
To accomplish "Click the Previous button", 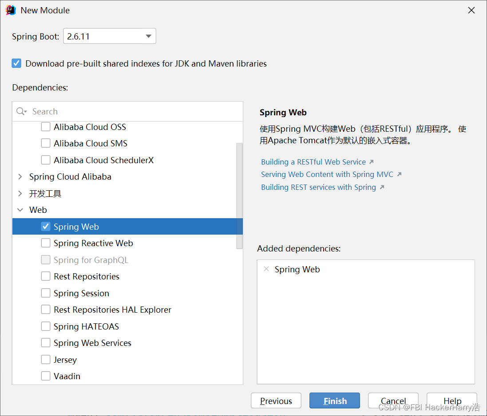I will pos(276,400).
